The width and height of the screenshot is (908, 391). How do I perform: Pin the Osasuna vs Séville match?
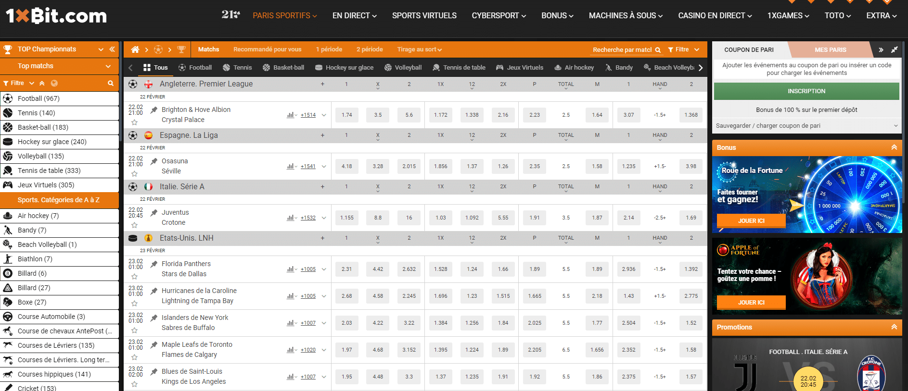coord(154,161)
